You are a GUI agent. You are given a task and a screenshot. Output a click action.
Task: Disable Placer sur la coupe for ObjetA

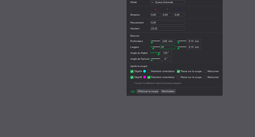click(x=178, y=71)
